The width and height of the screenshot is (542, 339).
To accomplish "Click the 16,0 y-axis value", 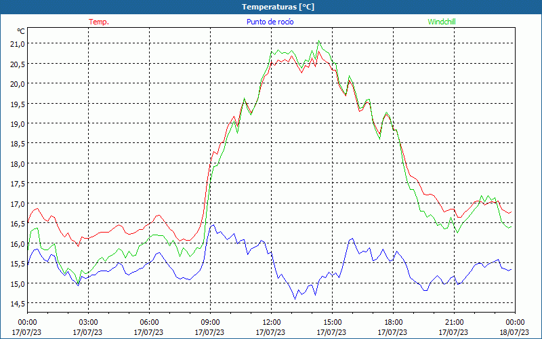I will point(18,243).
